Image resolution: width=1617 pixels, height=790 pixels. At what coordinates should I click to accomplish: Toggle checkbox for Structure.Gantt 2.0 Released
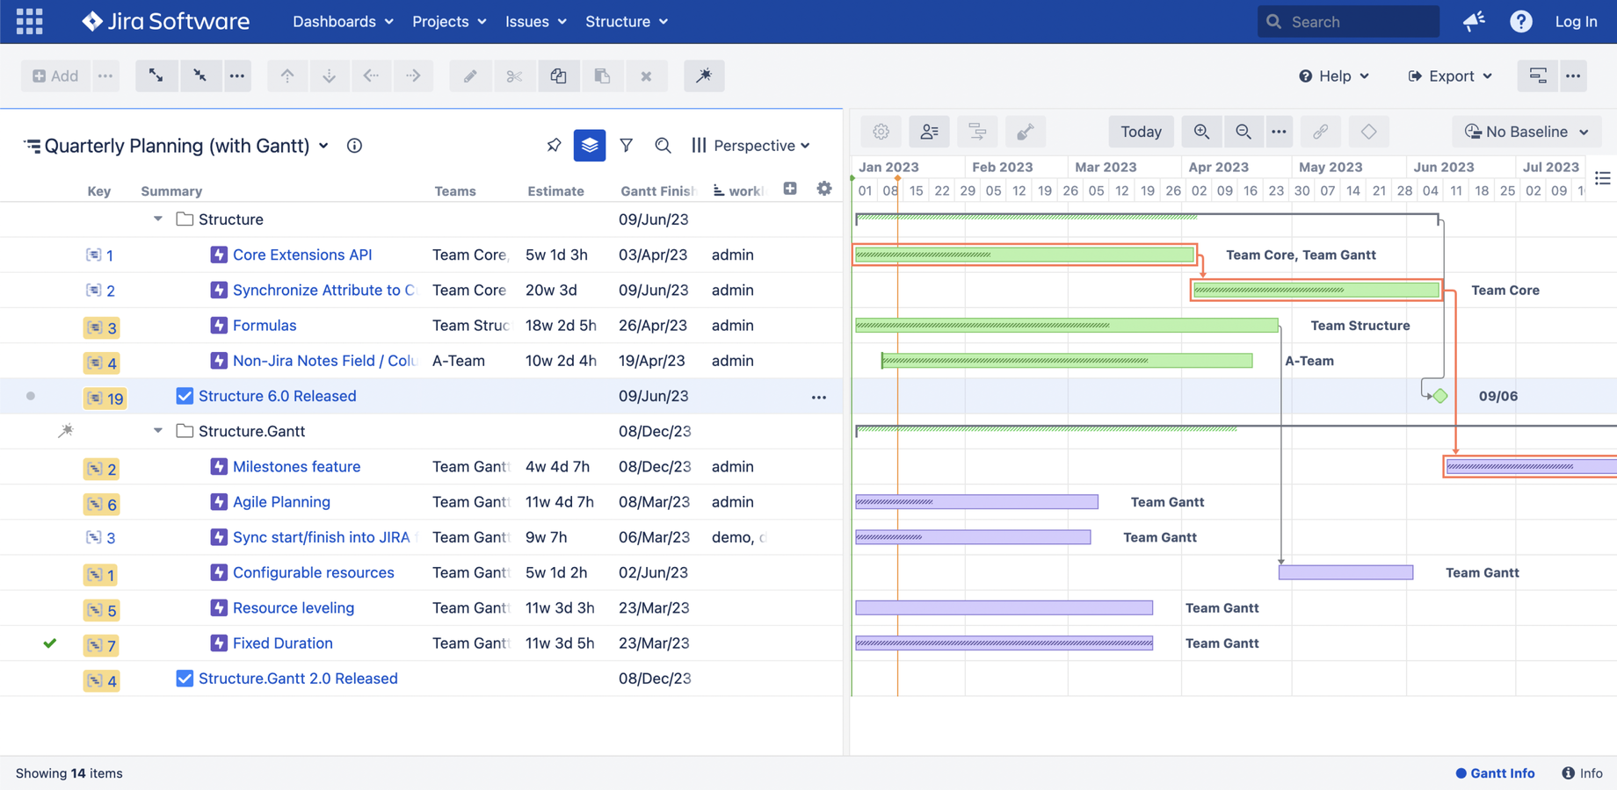click(184, 679)
